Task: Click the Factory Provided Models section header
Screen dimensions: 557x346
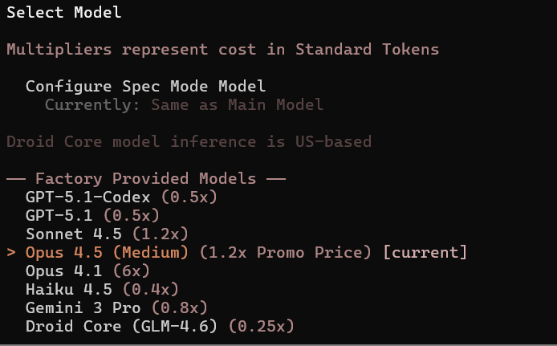Action: pyautogui.click(x=146, y=178)
